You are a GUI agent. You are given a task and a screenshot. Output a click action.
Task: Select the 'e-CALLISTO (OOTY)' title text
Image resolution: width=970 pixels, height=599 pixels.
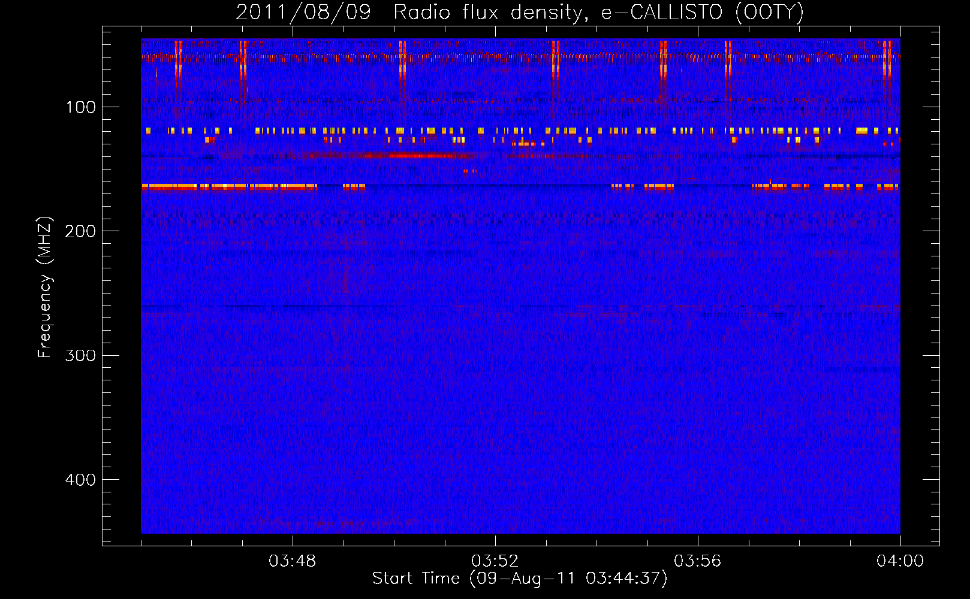point(702,13)
